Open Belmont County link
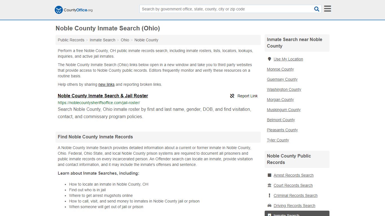385x216 pixels. (x=281, y=120)
